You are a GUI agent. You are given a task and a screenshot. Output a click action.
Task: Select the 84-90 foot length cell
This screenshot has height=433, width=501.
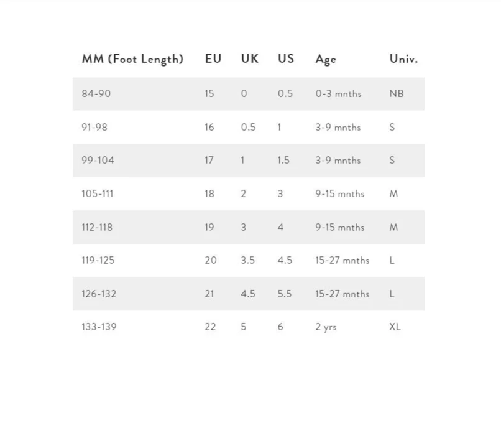pyautogui.click(x=96, y=93)
